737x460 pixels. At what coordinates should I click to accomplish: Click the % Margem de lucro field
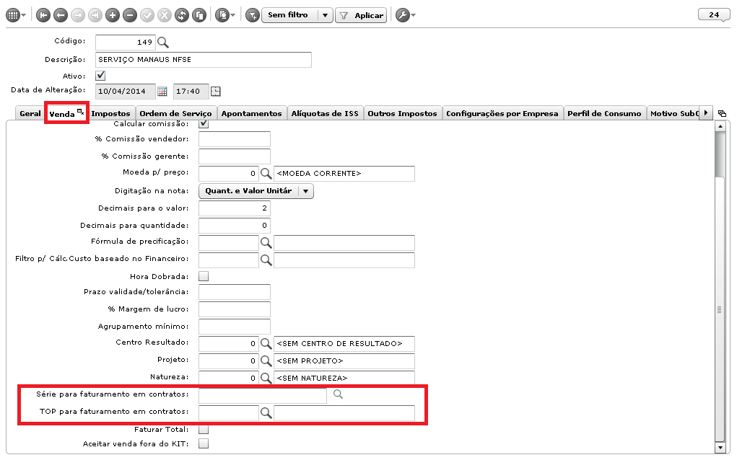[234, 309]
